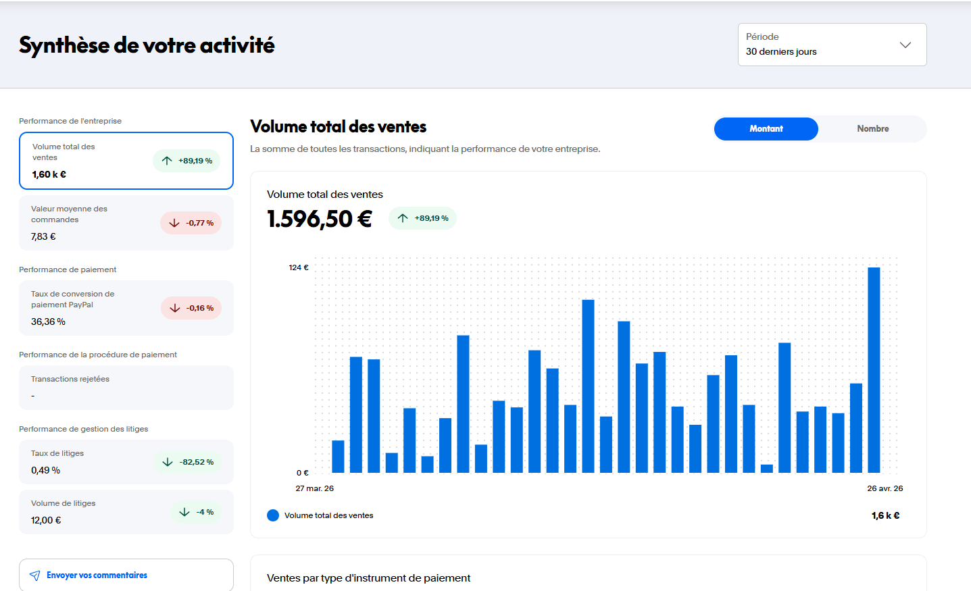Click the 124 € axis label

pyautogui.click(x=299, y=267)
